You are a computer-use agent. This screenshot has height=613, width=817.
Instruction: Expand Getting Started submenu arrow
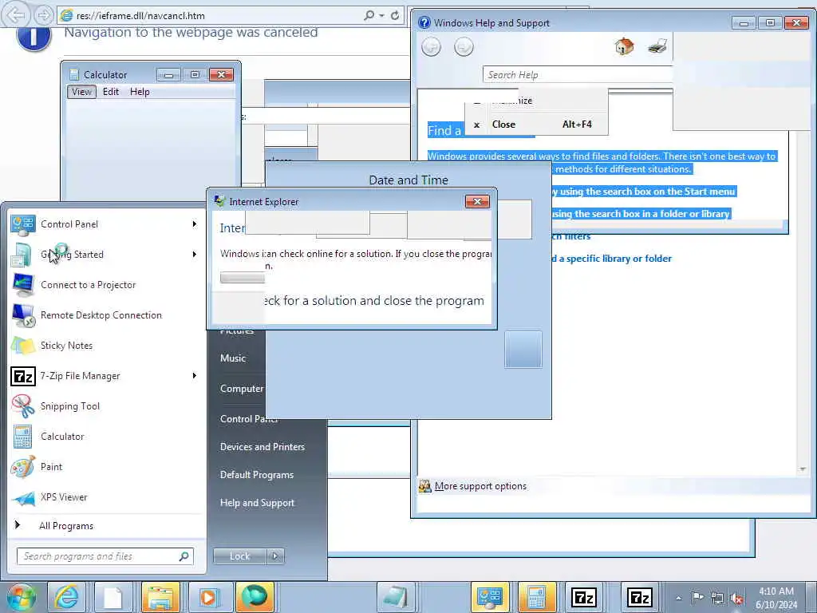[x=195, y=255]
